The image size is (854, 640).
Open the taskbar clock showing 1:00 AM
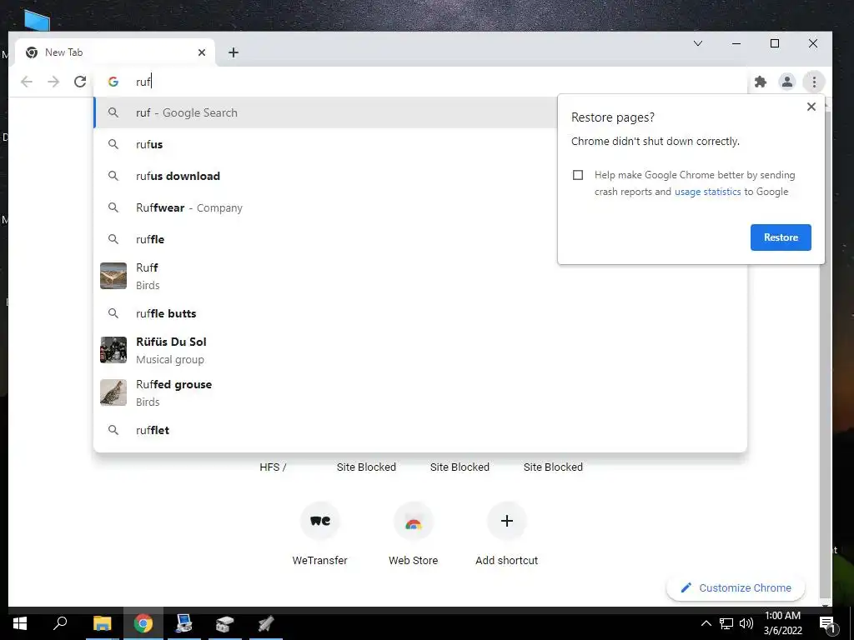point(782,623)
